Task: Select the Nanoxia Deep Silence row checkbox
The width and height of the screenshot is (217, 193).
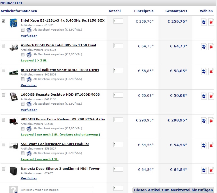Action: click(3, 169)
